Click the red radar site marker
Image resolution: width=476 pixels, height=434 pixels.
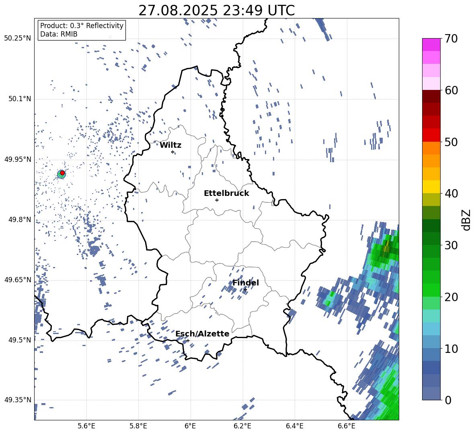[62, 173]
